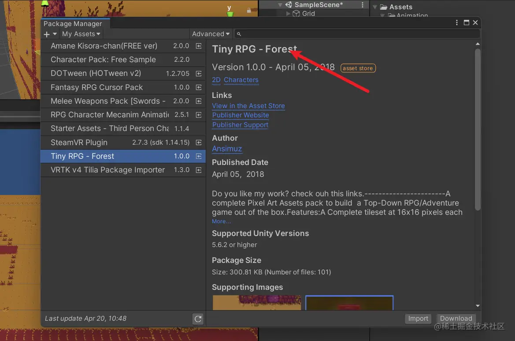This screenshot has width=515, height=341.
Task: Click the Unity scene icon beside SampleScene
Action: pos(289,4)
